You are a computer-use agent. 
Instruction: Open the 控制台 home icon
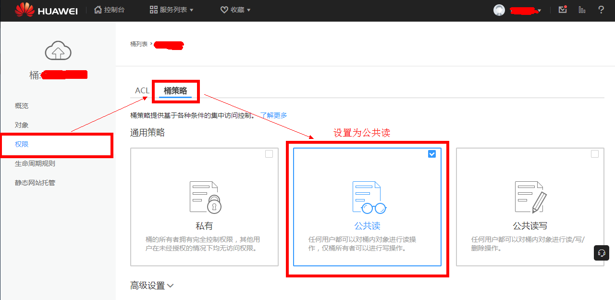98,10
